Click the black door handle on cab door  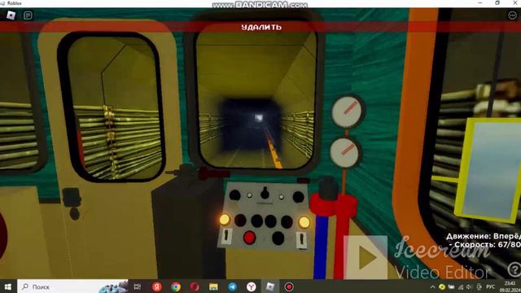coord(72,197)
